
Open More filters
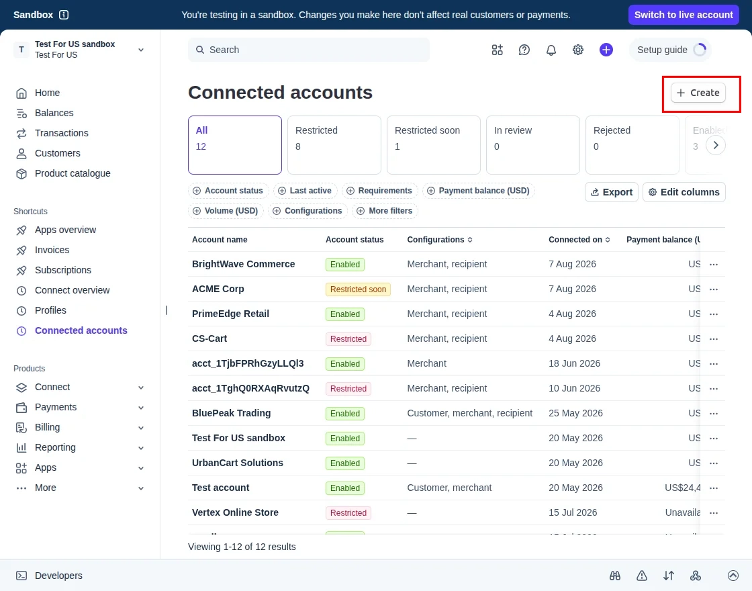click(385, 211)
